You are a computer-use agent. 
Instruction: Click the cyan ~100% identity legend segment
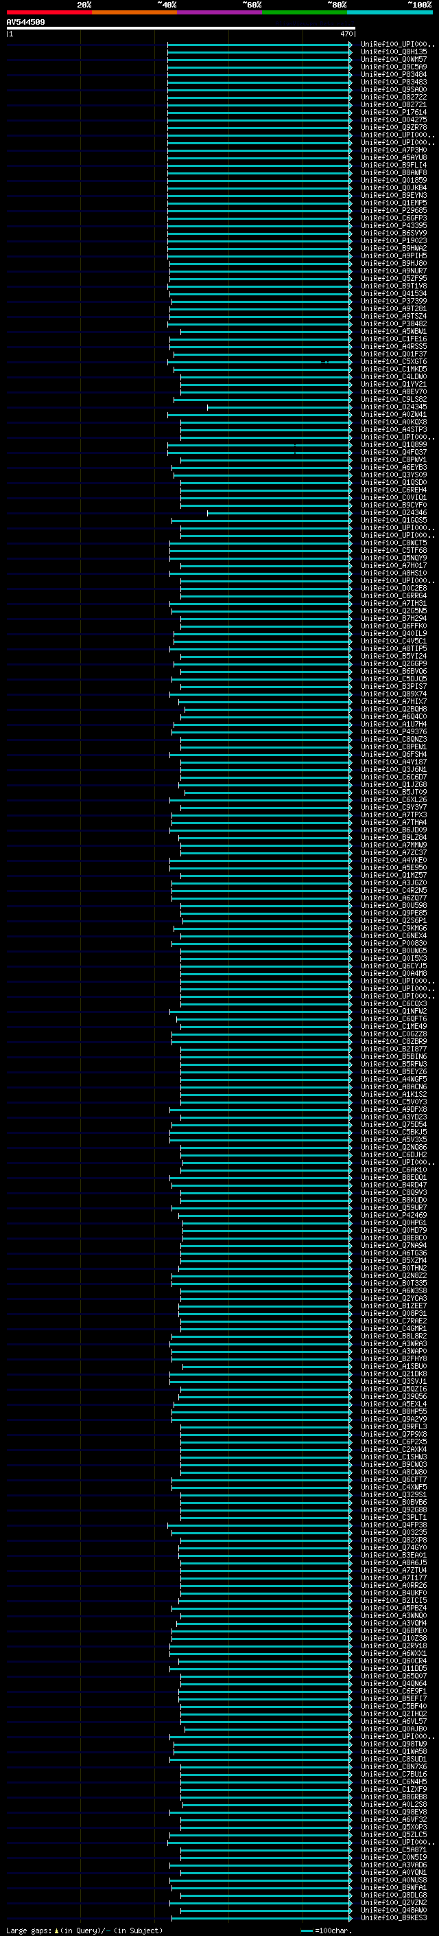[390, 12]
